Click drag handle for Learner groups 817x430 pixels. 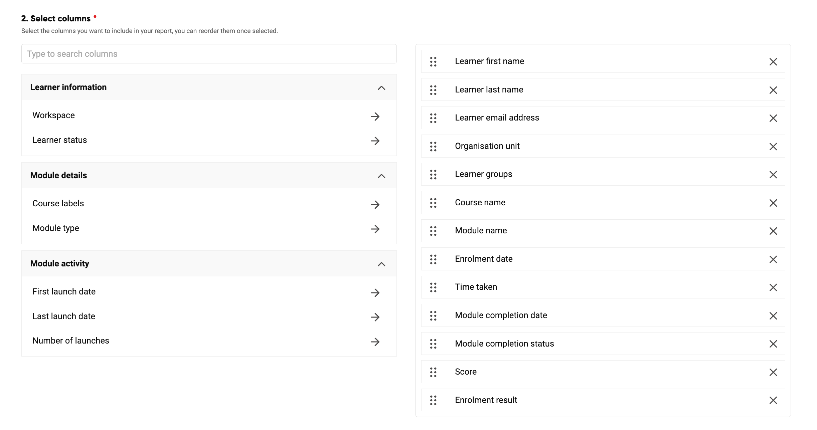click(x=433, y=175)
